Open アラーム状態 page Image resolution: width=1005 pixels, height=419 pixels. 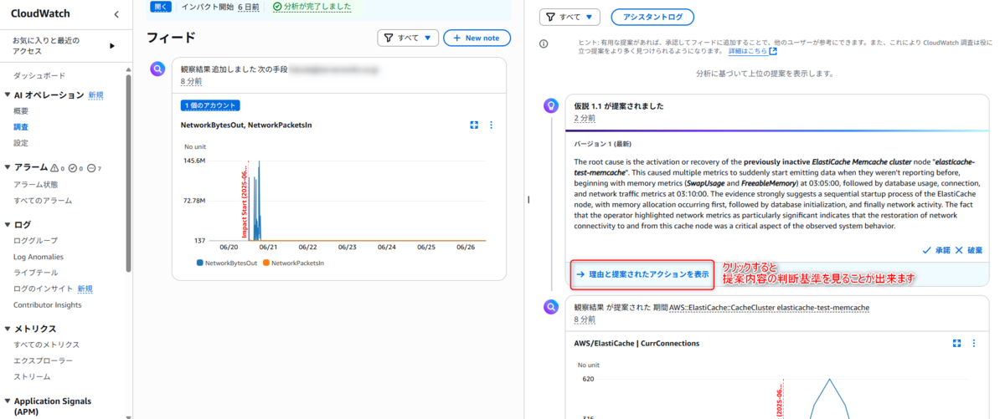pos(36,184)
